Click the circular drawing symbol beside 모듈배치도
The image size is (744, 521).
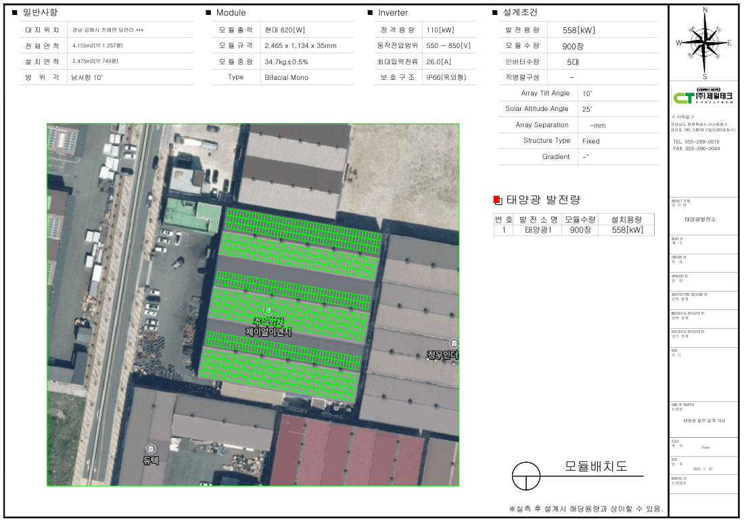[x=528, y=476]
